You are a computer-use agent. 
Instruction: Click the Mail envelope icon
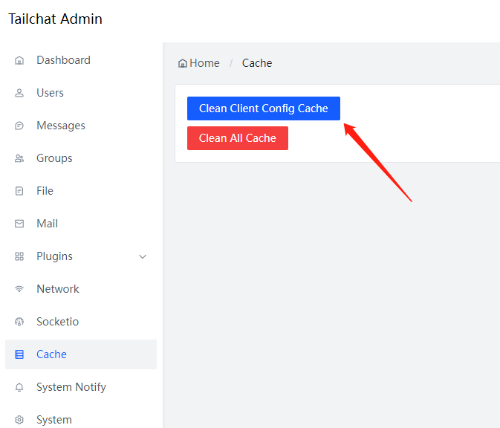pos(19,224)
